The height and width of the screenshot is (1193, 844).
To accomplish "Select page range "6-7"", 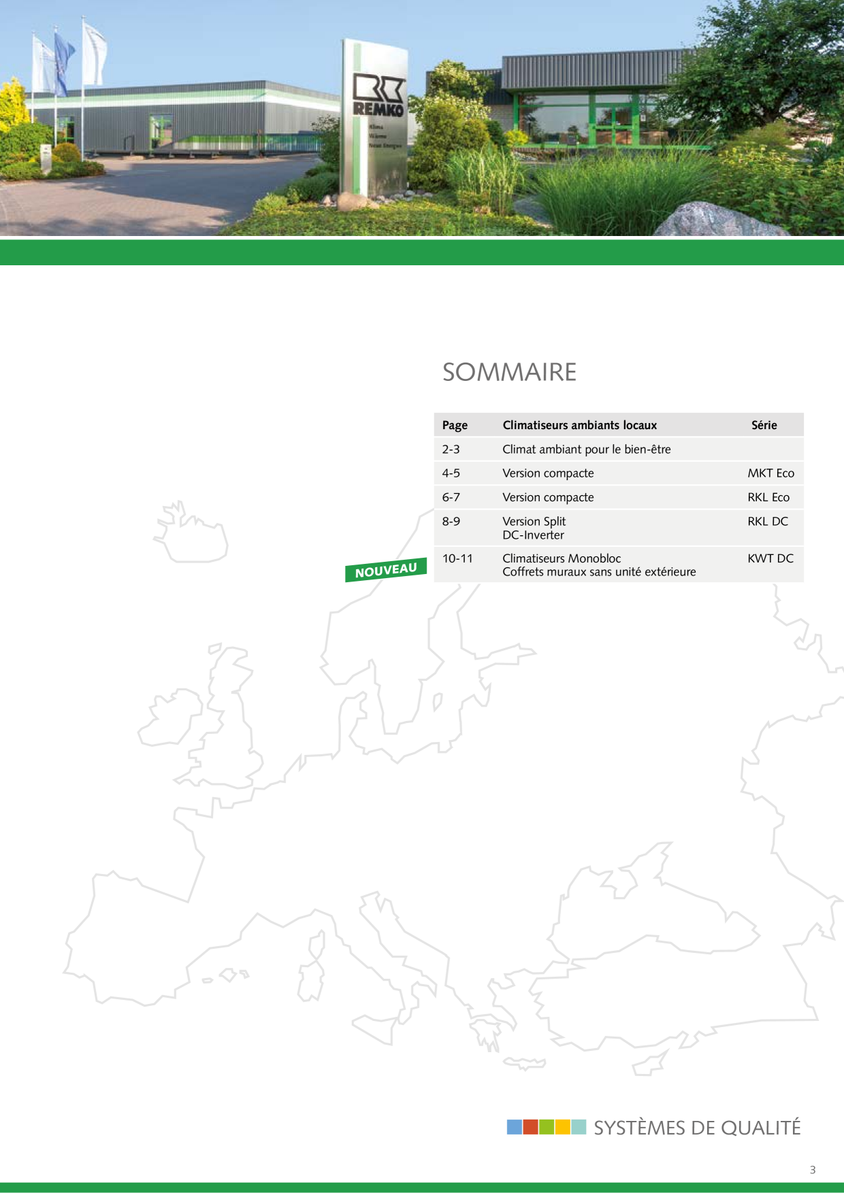I will click(451, 497).
